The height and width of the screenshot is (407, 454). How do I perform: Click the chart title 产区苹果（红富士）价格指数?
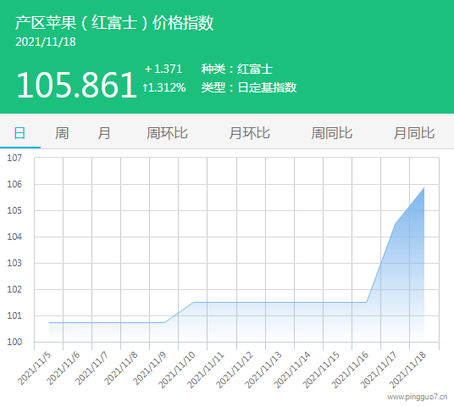click(114, 23)
